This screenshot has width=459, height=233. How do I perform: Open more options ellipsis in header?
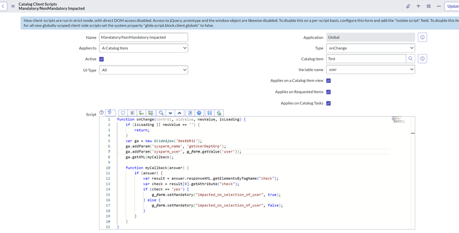click(x=438, y=6)
